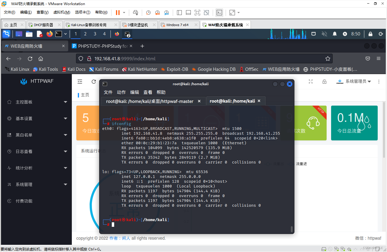
Task: Open a new Firefox tab
Action: [142, 46]
